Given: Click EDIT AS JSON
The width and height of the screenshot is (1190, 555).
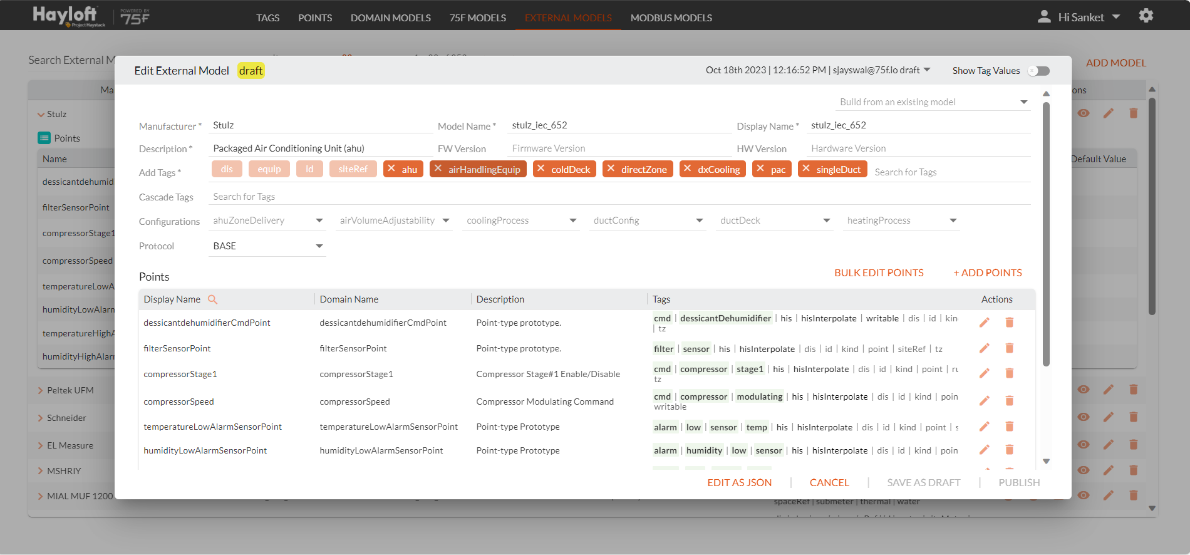Looking at the screenshot, I should pyautogui.click(x=739, y=482).
